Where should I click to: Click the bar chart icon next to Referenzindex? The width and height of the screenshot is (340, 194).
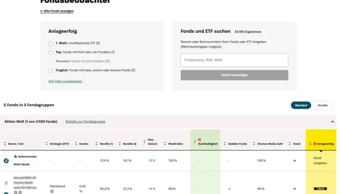[15, 156]
